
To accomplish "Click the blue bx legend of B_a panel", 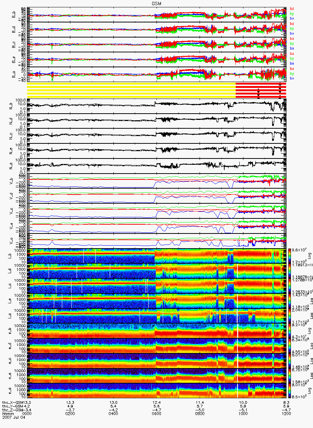I will pyautogui.click(x=292, y=78).
